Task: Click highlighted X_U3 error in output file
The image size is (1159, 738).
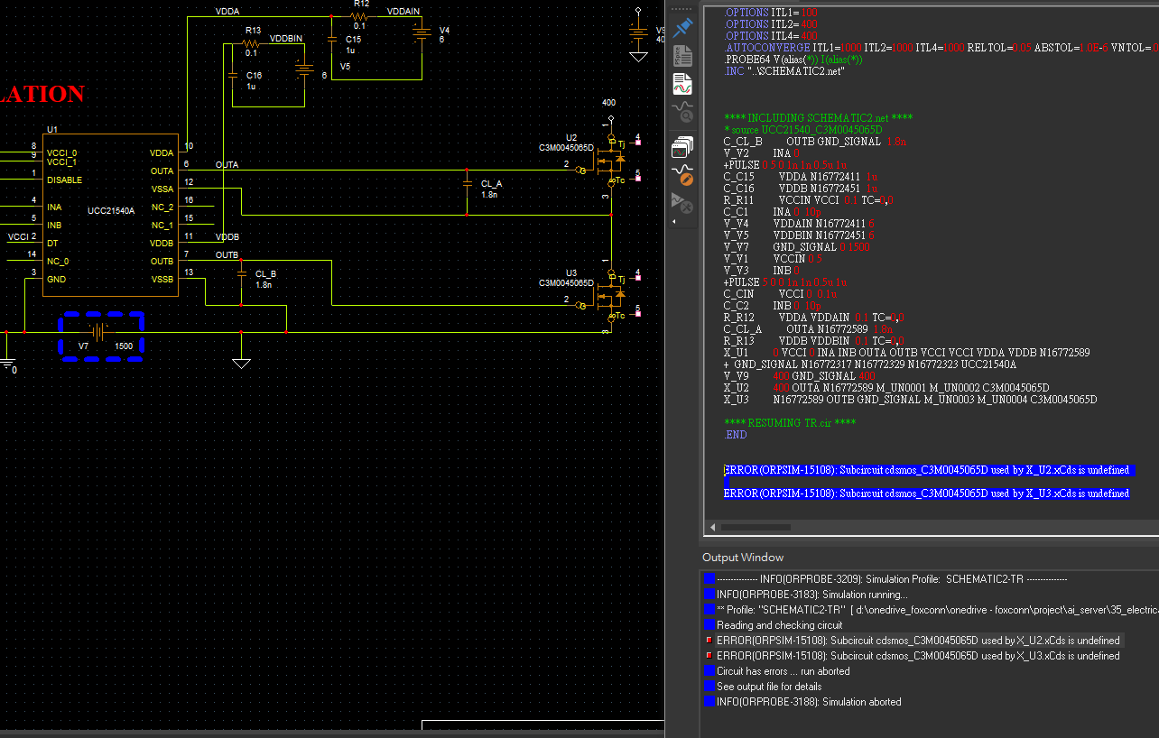Action: click(x=927, y=494)
